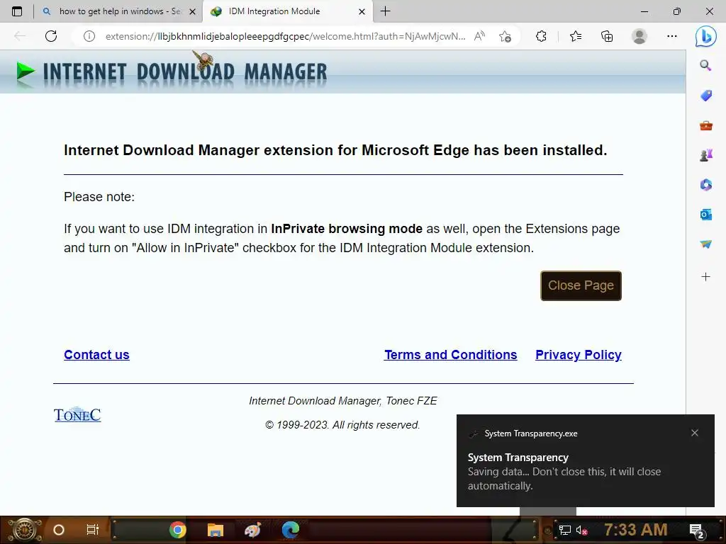Select Microsoft Edge in the taskbar
The height and width of the screenshot is (544, 726).
tap(290, 530)
